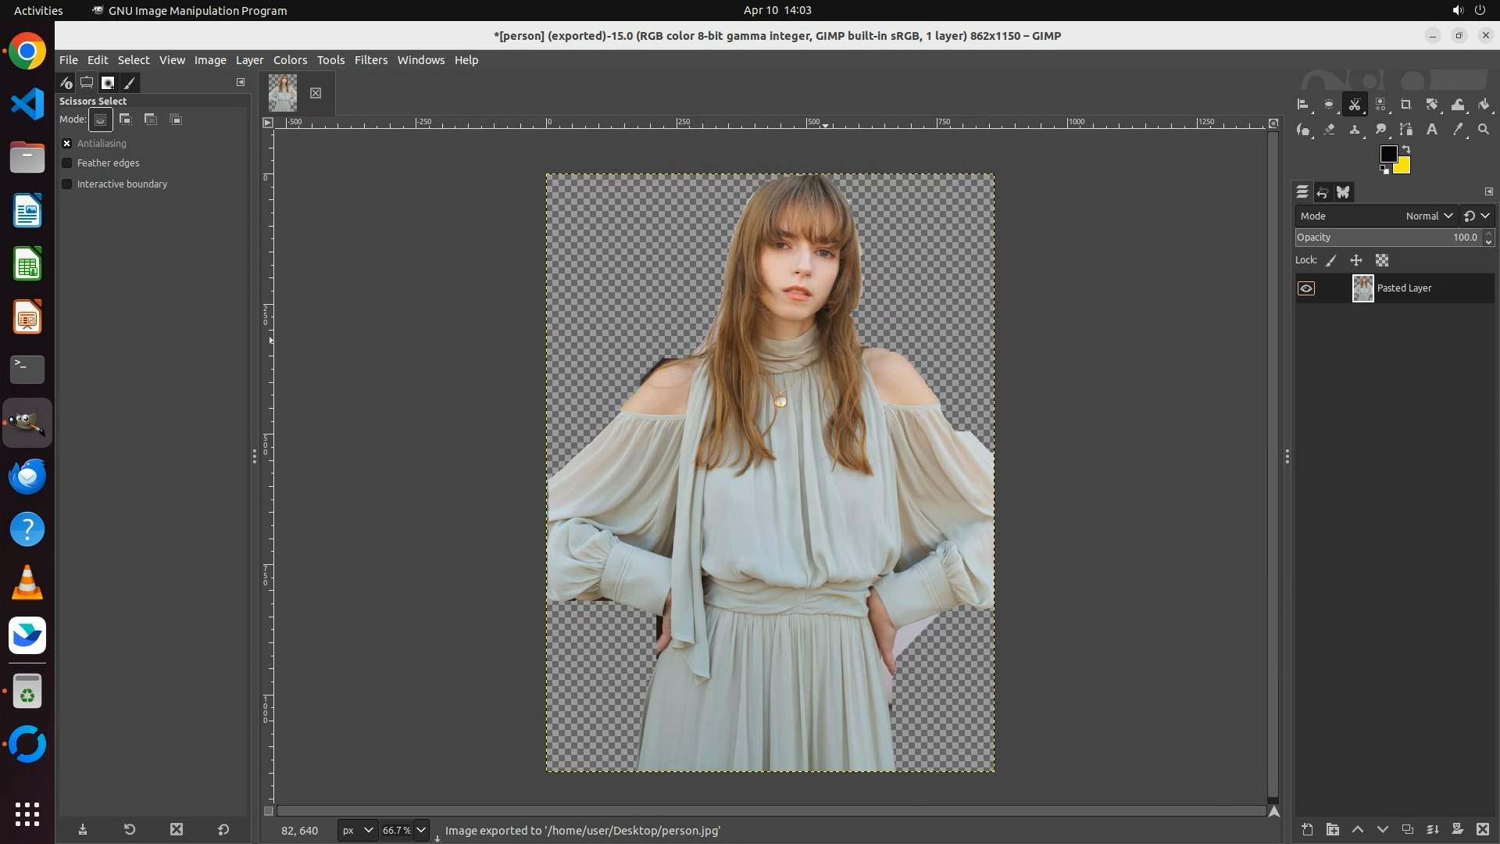This screenshot has height=844, width=1500.
Task: Disable the Antialiasing checkbox
Action: coord(67,144)
